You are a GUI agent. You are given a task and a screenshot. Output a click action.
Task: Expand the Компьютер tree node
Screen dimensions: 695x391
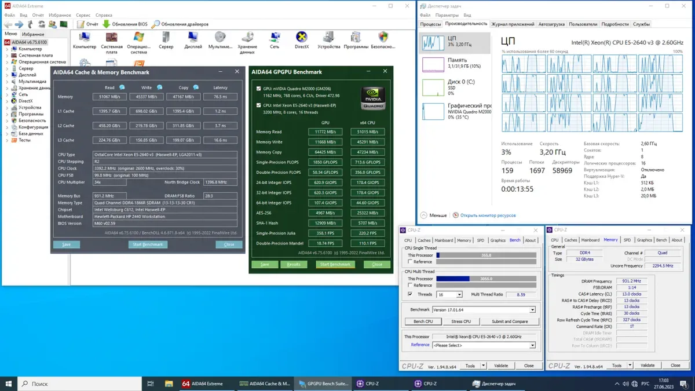point(7,49)
